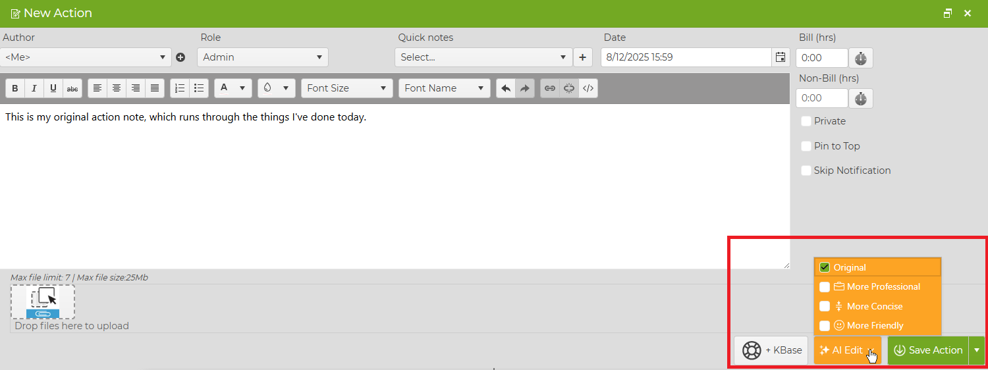
Task: Open the text background color picker
Action: 277,88
